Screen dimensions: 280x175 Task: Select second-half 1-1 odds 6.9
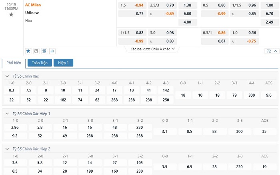click(190, 166)
